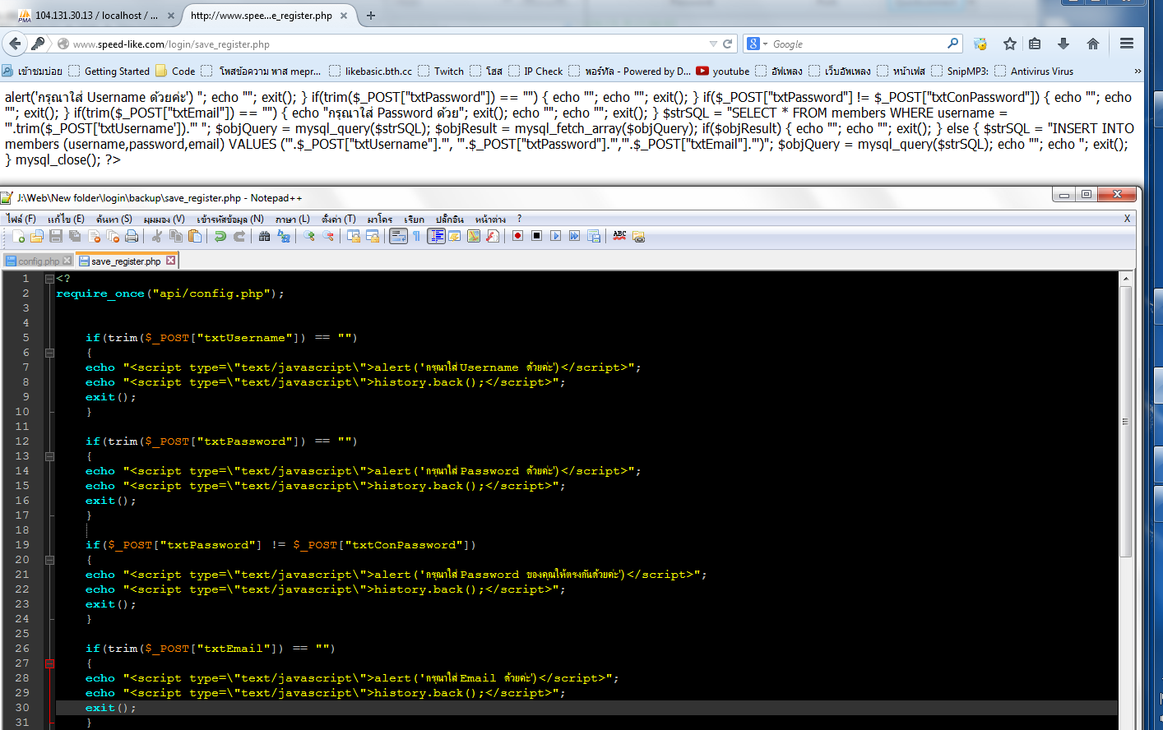Open Find with the binoculars icon
This screenshot has width=1163, height=730.
264,237
